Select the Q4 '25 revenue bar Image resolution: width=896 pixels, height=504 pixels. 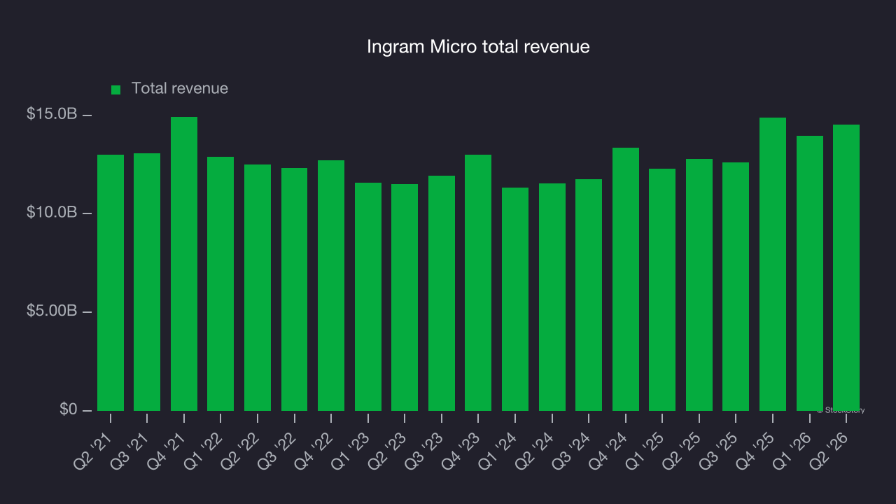(773, 264)
